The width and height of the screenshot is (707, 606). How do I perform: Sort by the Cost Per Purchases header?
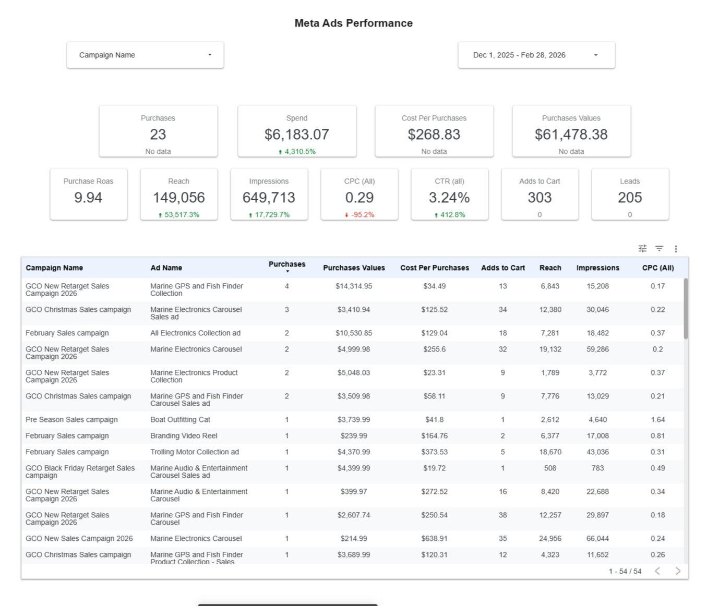point(435,268)
